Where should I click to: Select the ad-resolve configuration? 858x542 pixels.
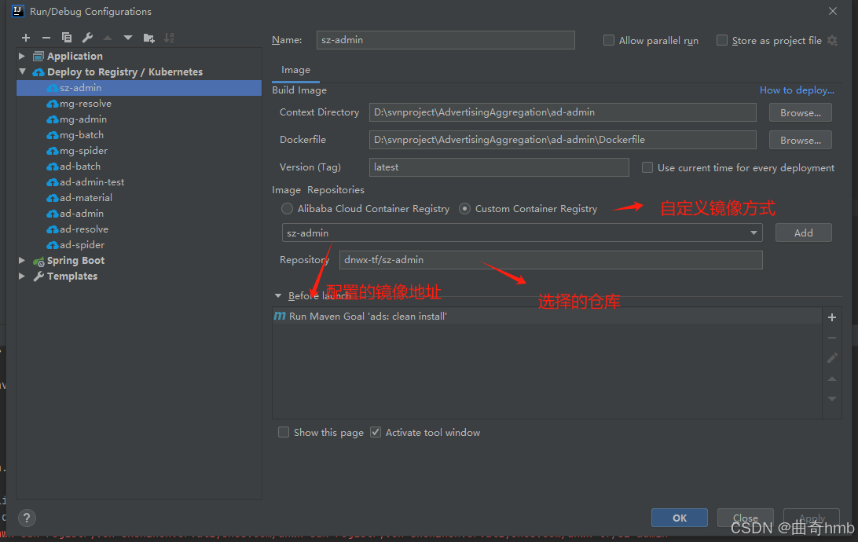[x=139, y=229]
